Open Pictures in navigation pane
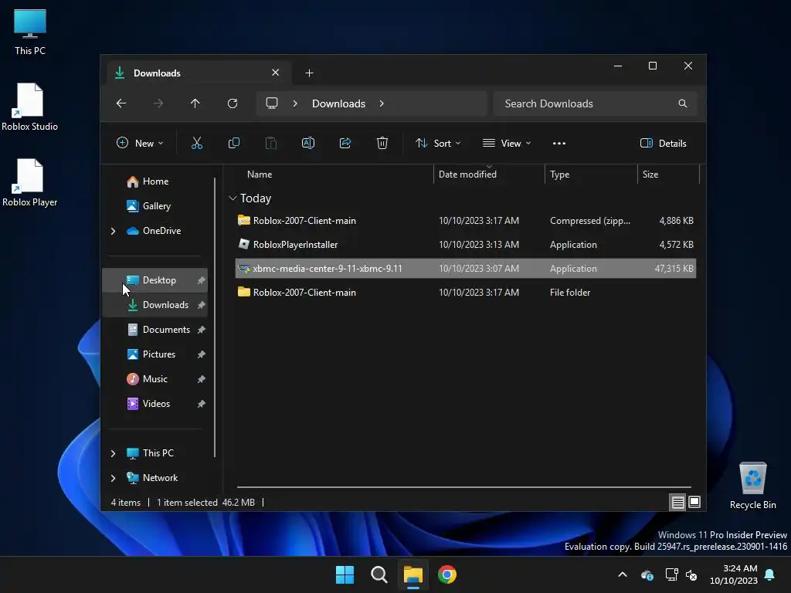This screenshot has height=593, width=791. point(154,354)
